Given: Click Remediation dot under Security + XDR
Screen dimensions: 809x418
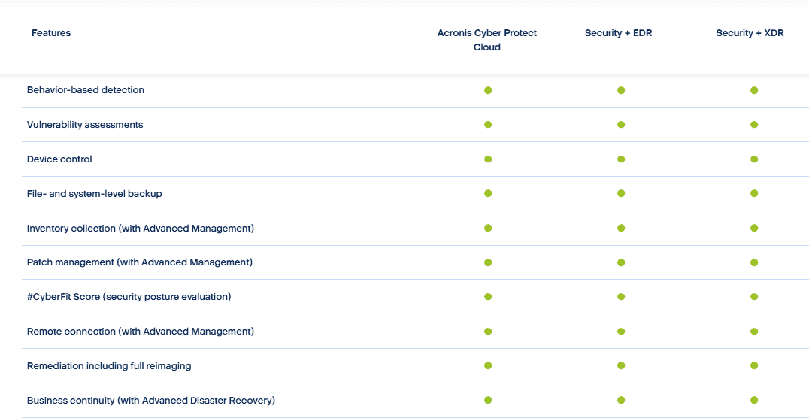Looking at the screenshot, I should 754,365.
